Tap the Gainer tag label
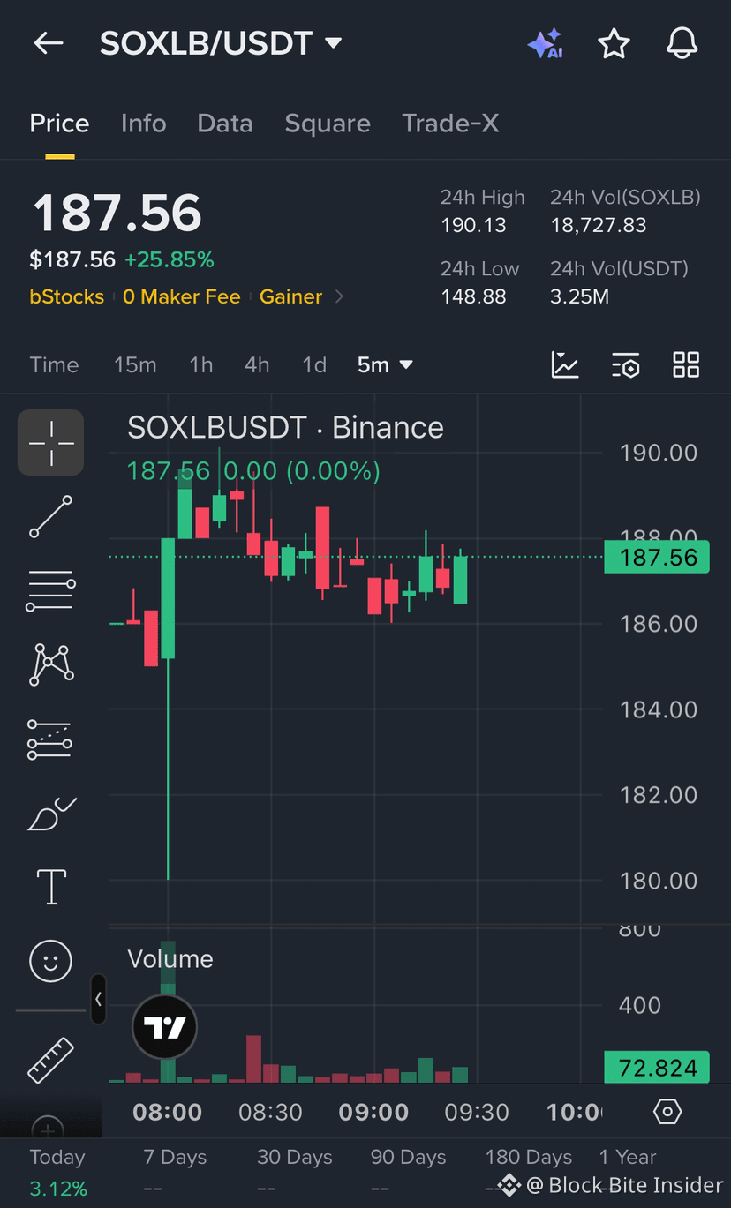 [x=290, y=297]
